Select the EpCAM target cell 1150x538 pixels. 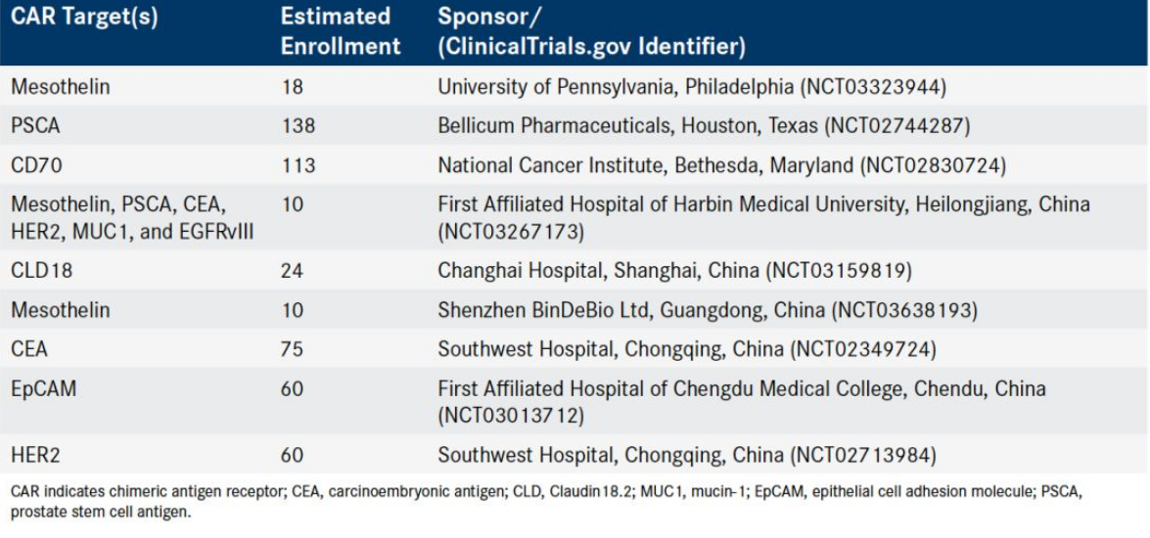tap(43, 388)
